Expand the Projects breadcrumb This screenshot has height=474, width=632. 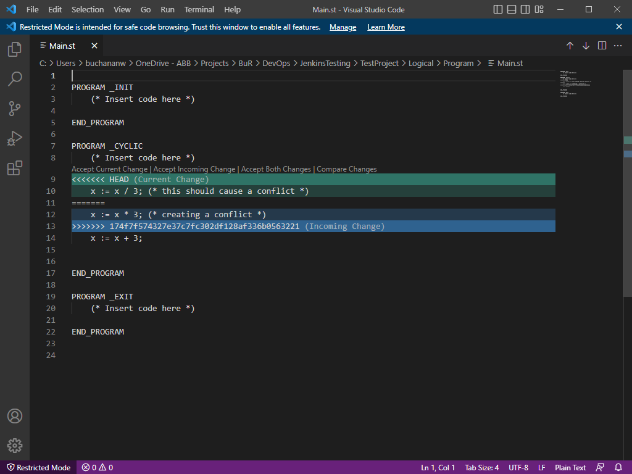point(214,64)
